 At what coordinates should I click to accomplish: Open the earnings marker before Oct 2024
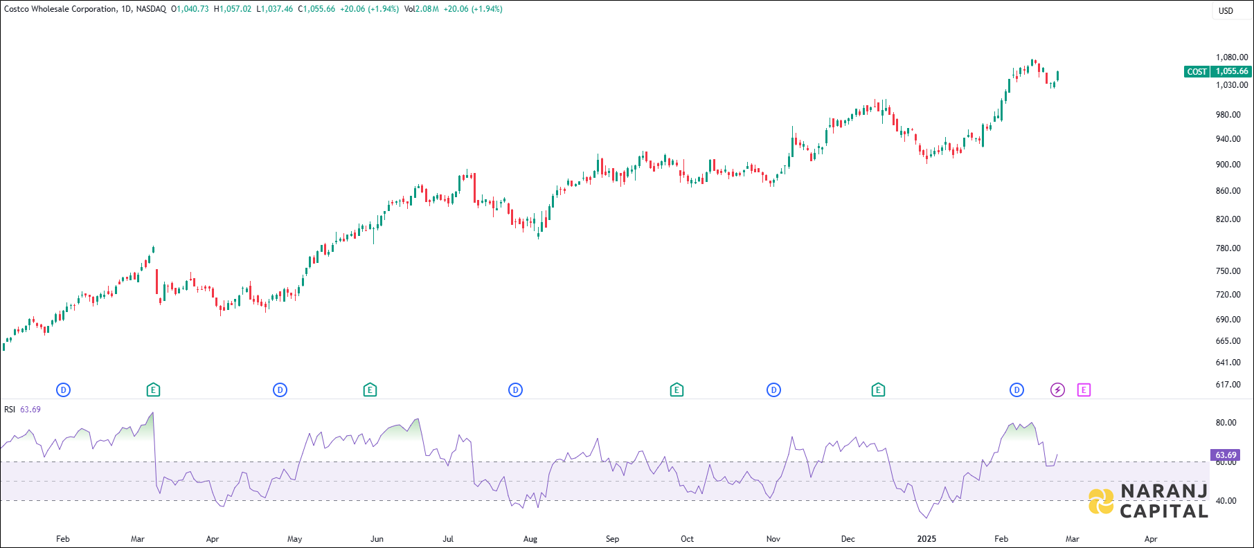677,390
